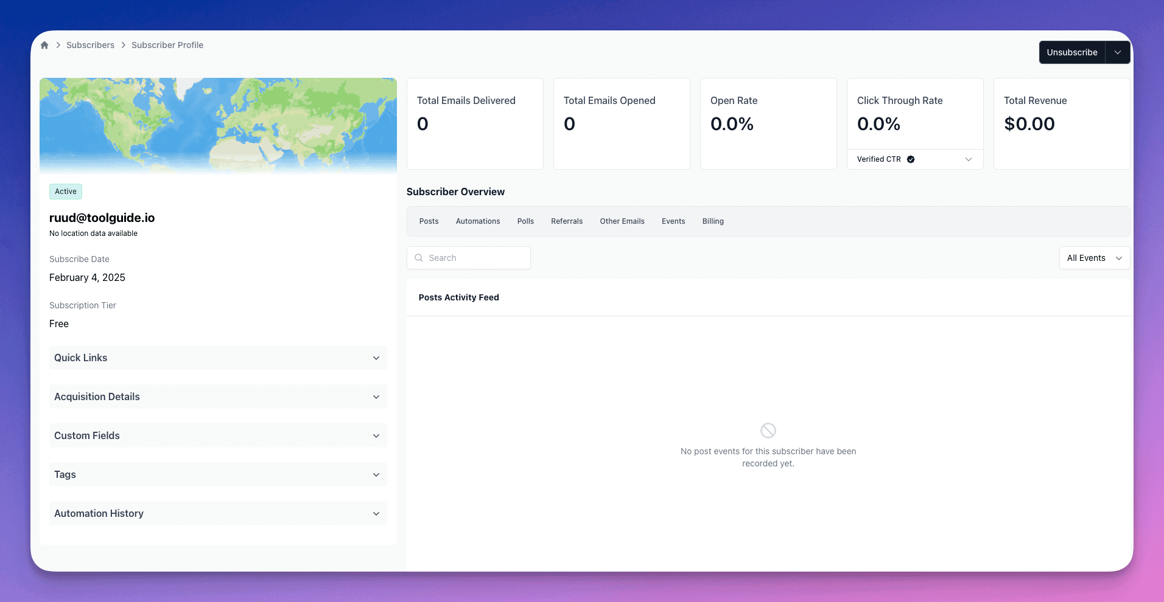This screenshot has height=602, width=1164.
Task: Select the Billing tab
Action: pos(712,221)
